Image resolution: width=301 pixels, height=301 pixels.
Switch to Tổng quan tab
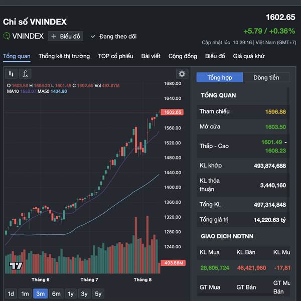17,56
